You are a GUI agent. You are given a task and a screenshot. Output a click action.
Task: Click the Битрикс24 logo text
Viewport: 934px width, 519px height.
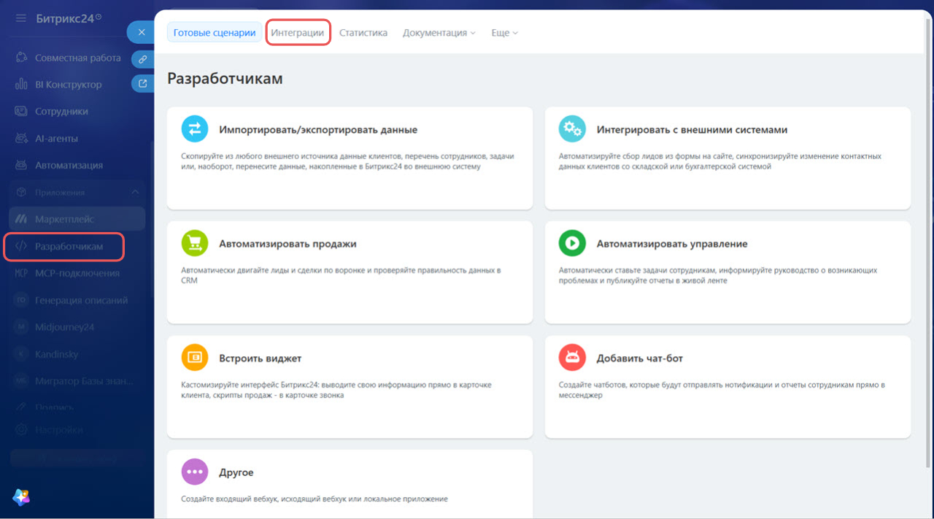coord(65,18)
